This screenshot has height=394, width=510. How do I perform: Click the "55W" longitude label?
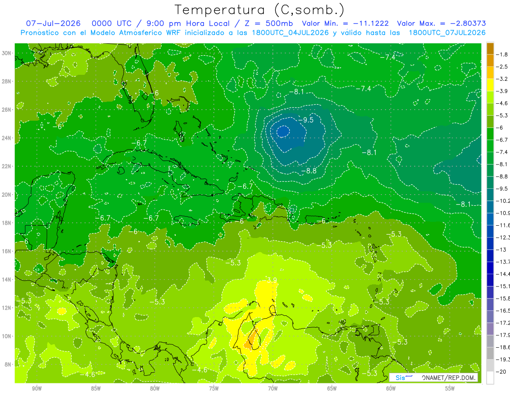point(450,388)
